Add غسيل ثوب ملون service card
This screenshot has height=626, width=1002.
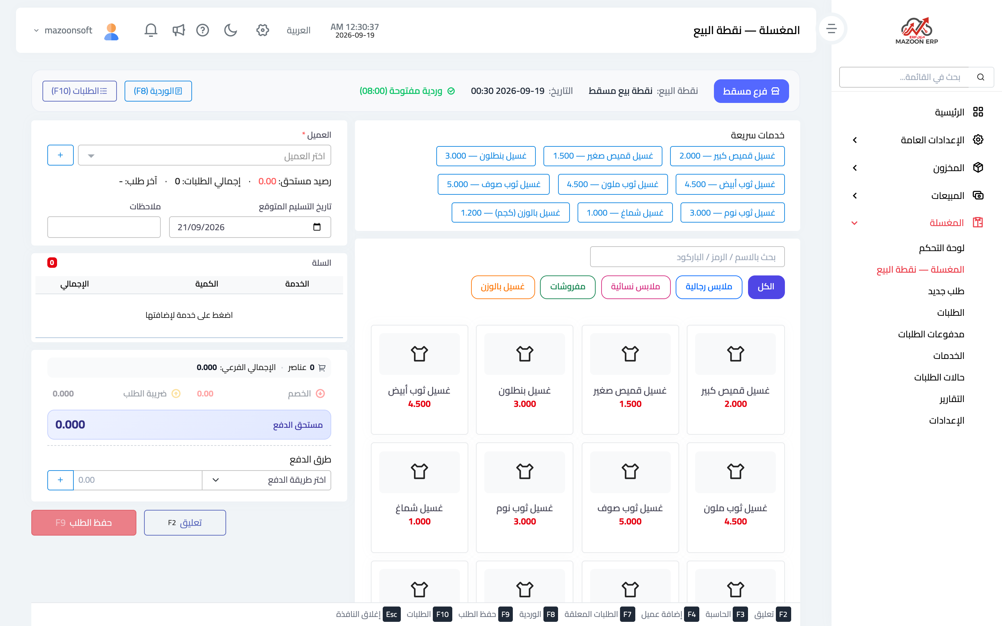(x=735, y=497)
